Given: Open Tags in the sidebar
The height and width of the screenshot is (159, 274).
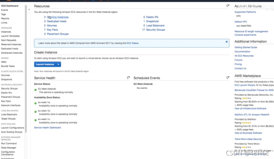Looking at the screenshot, I should coord(4,14).
